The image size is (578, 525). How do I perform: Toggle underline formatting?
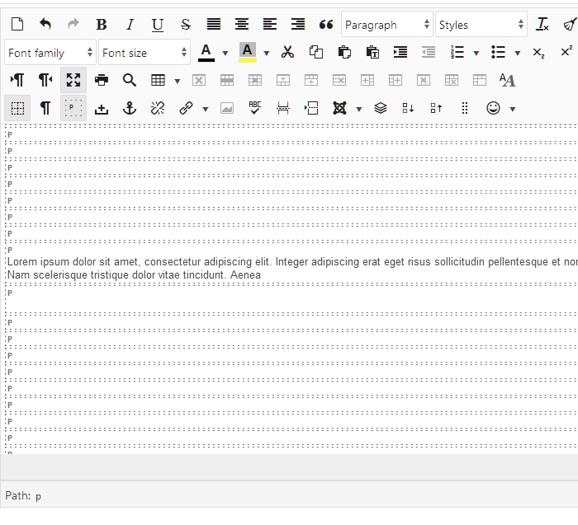coord(158,25)
